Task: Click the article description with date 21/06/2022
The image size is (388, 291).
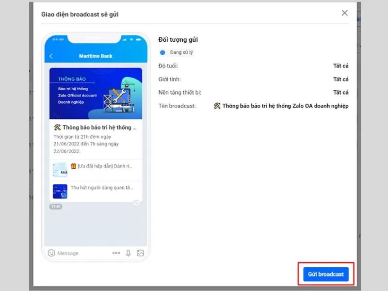Action: (x=86, y=144)
